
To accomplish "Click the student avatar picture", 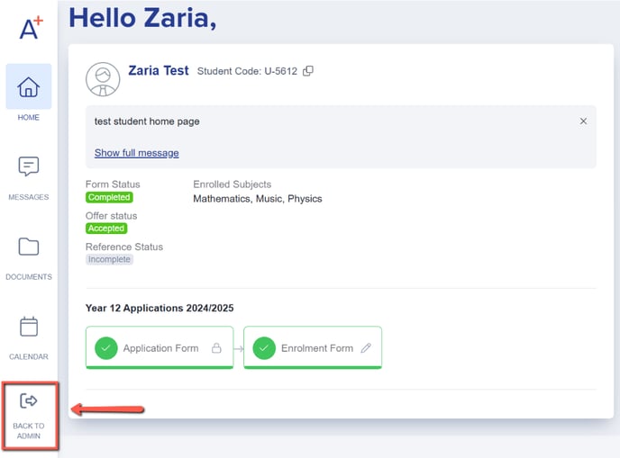I will coord(103,79).
